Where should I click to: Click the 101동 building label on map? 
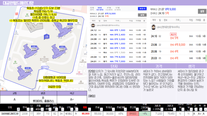27,69
